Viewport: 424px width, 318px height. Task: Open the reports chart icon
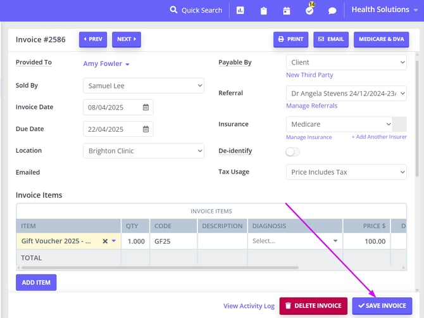tap(240, 10)
